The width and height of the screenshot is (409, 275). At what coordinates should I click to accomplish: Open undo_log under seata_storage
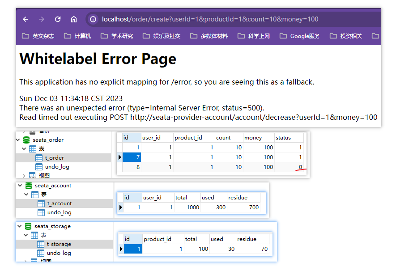point(58,253)
